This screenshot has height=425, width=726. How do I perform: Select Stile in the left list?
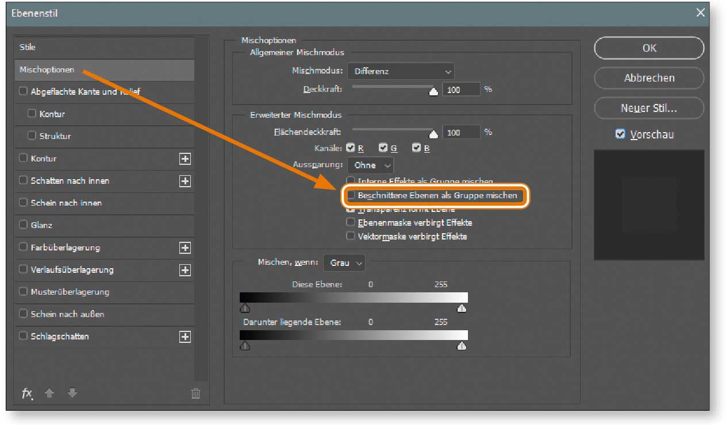coord(28,47)
